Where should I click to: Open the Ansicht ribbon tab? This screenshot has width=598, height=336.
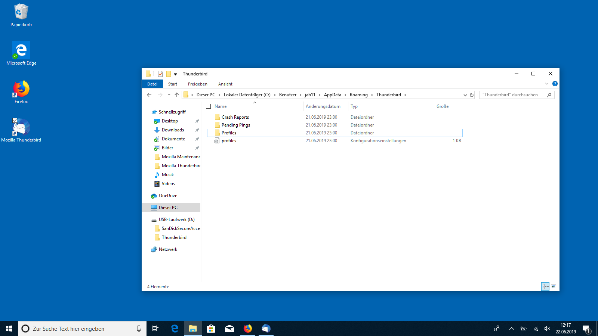point(225,84)
